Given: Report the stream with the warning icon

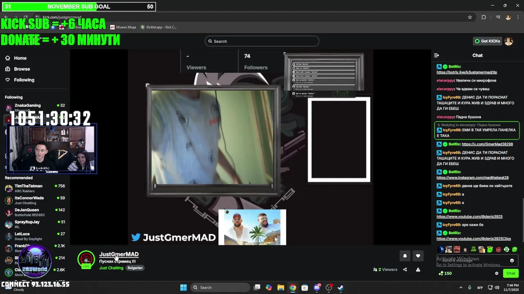Looking at the screenshot, I should 418,269.
